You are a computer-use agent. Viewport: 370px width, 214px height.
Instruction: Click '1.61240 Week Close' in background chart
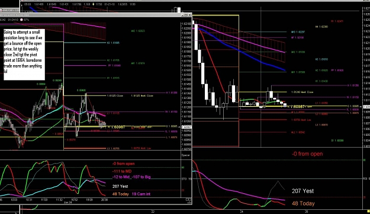click(x=303, y=92)
